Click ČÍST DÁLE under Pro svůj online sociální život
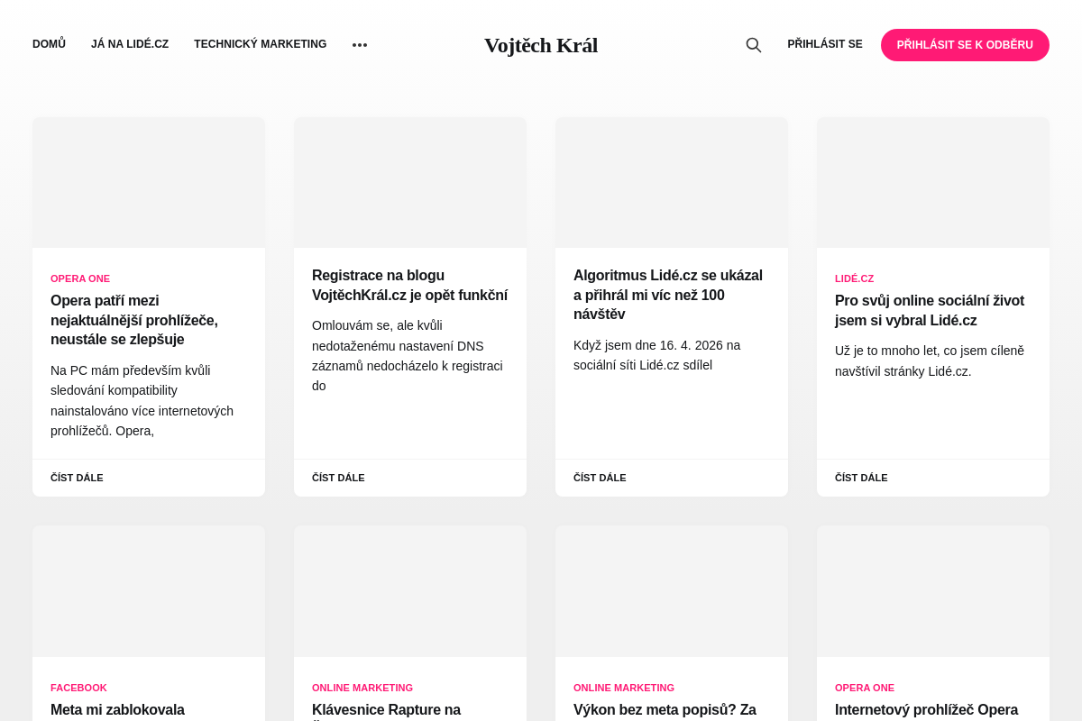The width and height of the screenshot is (1082, 721). pyautogui.click(x=861, y=478)
